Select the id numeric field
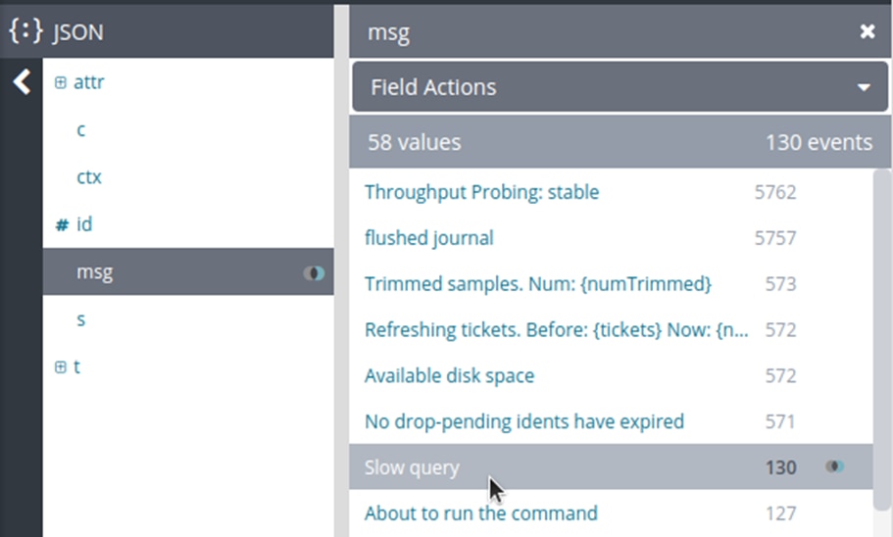The height and width of the screenshot is (537, 893). 84,224
